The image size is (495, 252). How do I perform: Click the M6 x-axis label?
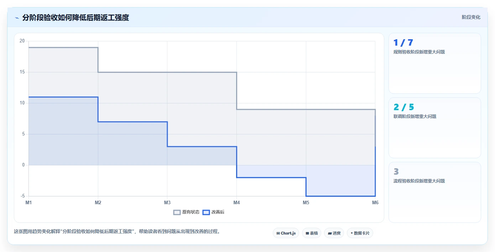pyautogui.click(x=375, y=202)
